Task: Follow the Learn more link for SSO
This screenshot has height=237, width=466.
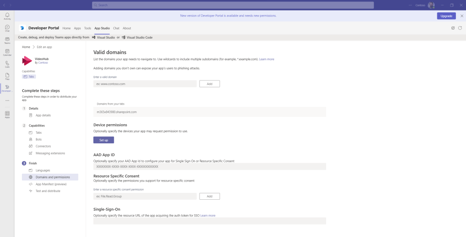Action: [208, 215]
